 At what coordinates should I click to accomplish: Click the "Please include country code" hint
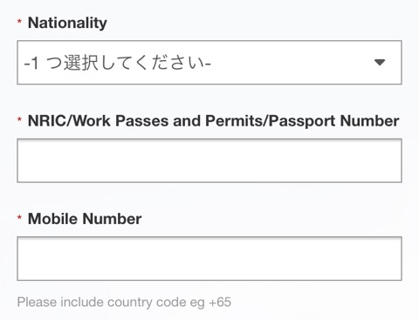[124, 303]
